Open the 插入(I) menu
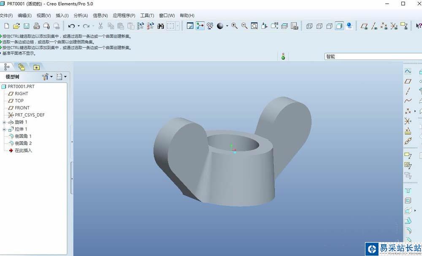This screenshot has width=422, height=256. click(62, 16)
